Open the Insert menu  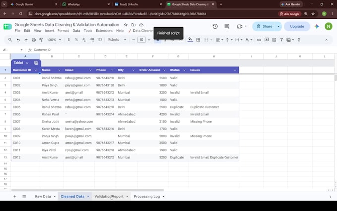point(50,31)
